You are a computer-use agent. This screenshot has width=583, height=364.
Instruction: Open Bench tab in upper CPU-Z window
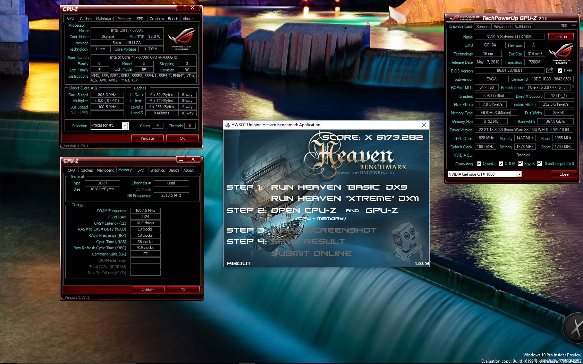pos(173,19)
